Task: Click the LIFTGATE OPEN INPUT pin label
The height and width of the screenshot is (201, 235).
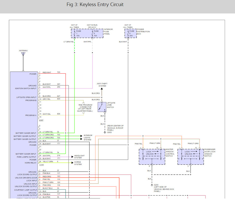Action: [26, 97]
